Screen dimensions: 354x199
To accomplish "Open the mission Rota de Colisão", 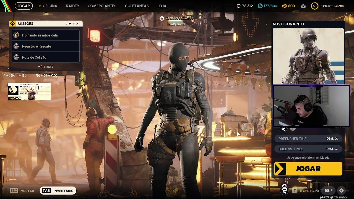I will 46,57.
